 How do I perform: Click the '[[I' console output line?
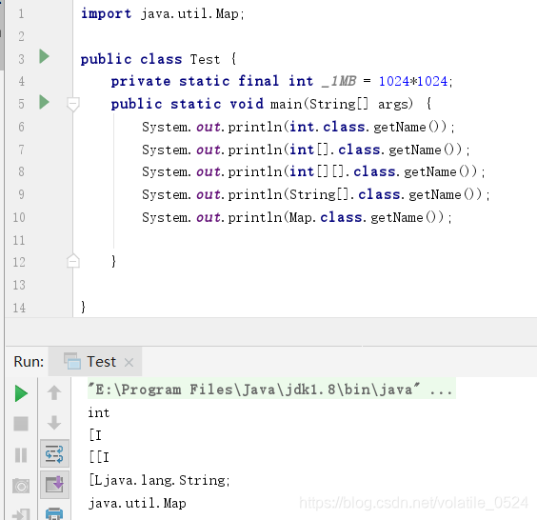99,457
